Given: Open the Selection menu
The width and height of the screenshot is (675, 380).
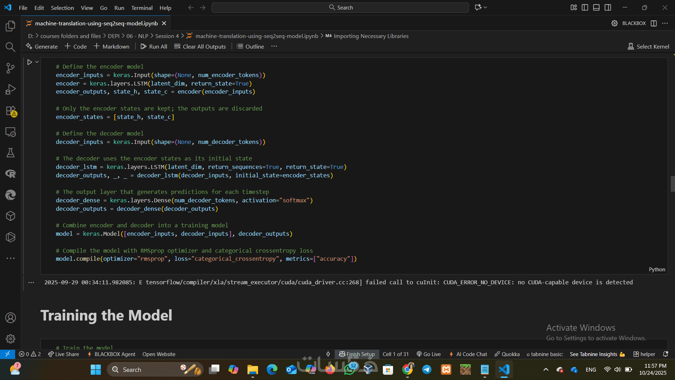Looking at the screenshot, I should coord(62,8).
